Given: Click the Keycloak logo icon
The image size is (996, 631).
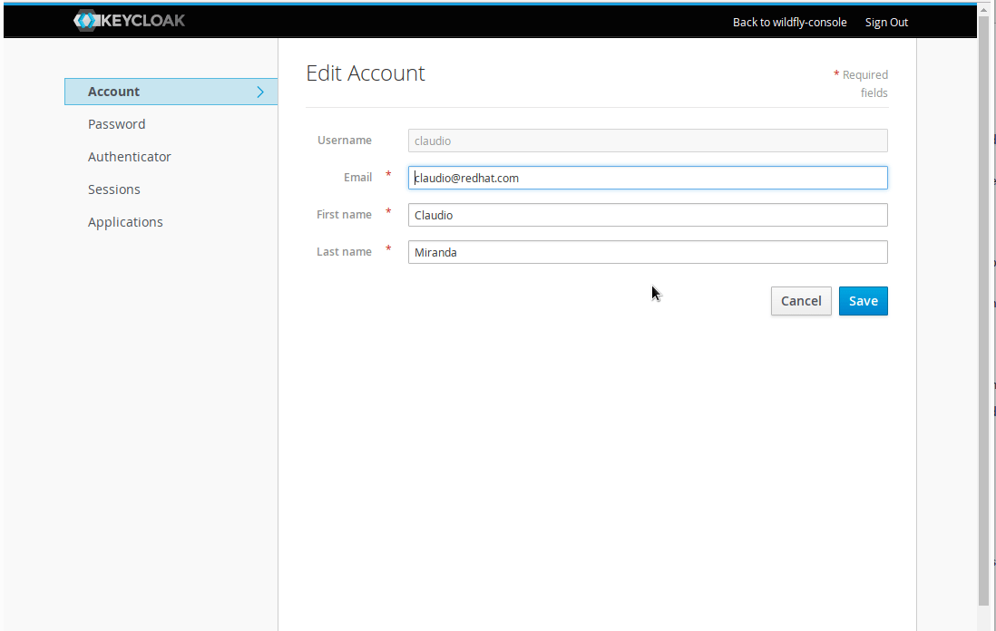Looking at the screenshot, I should click(86, 19).
